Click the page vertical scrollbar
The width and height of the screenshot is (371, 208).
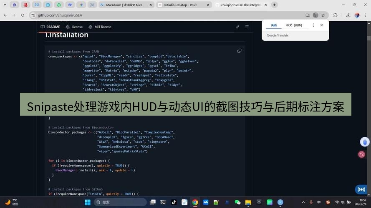click(x=369, y=38)
